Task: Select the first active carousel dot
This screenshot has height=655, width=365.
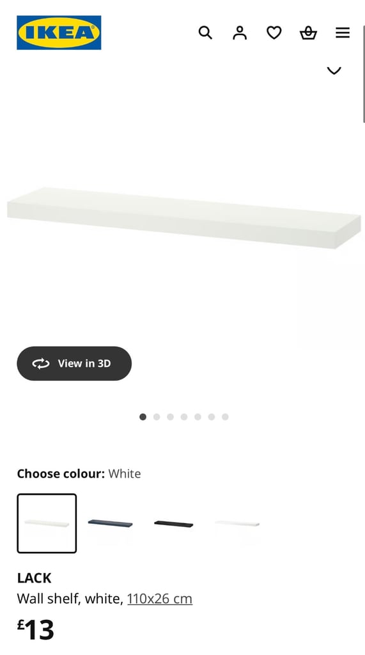Action: pyautogui.click(x=143, y=417)
